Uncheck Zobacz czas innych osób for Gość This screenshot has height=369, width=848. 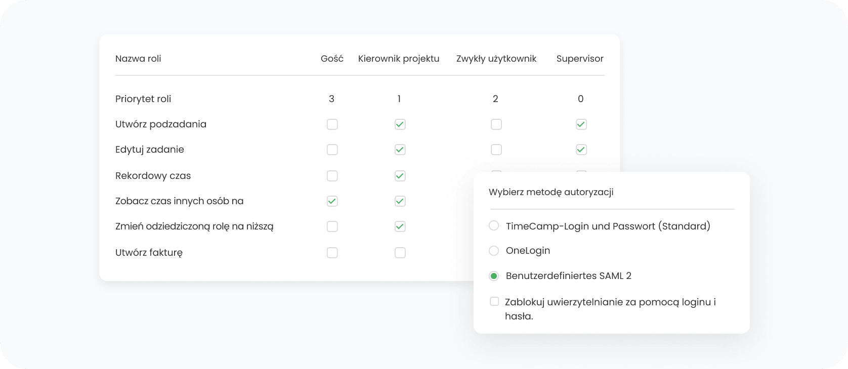[x=332, y=201]
